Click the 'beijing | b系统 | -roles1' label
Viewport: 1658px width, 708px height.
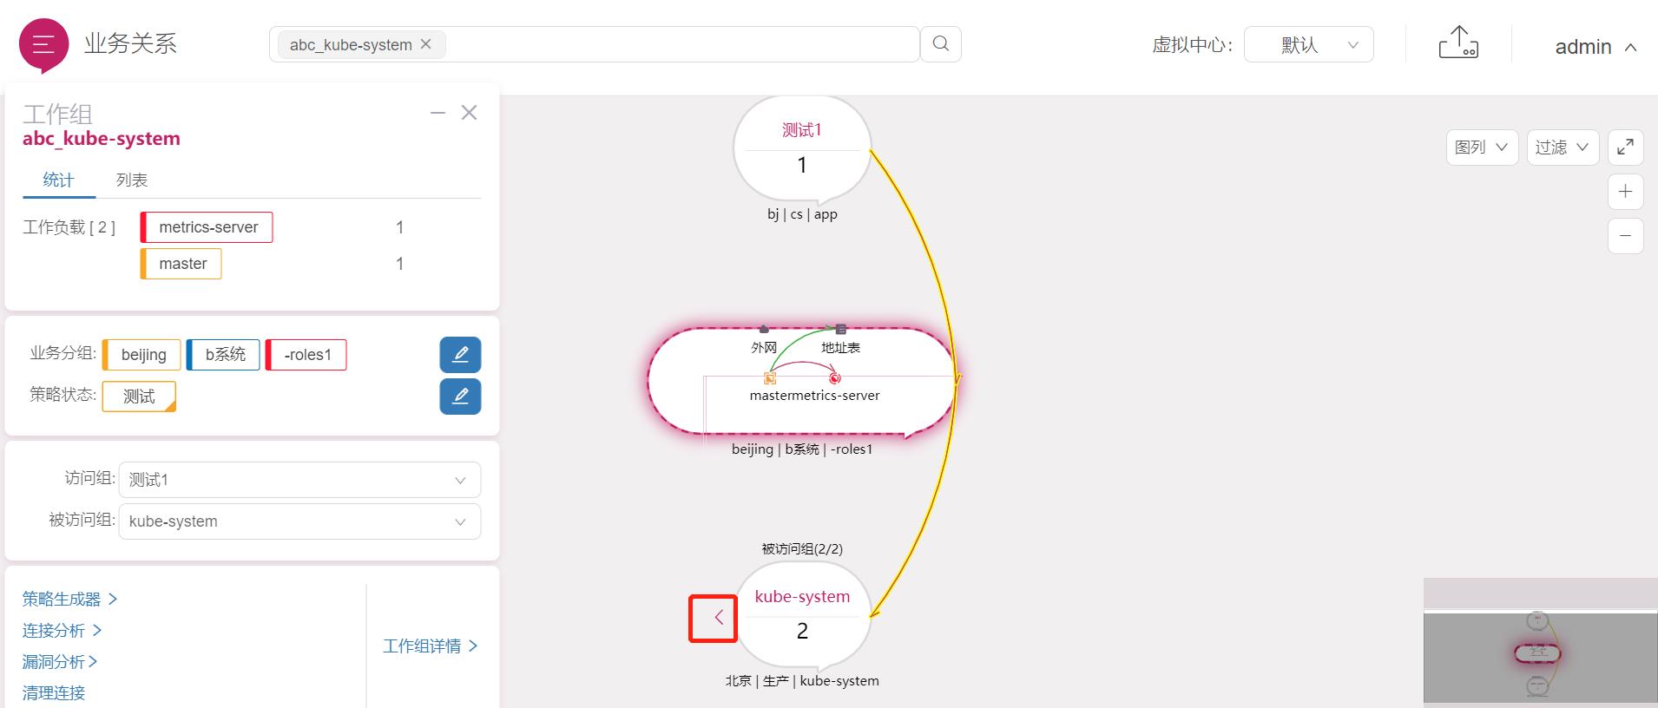[802, 449]
